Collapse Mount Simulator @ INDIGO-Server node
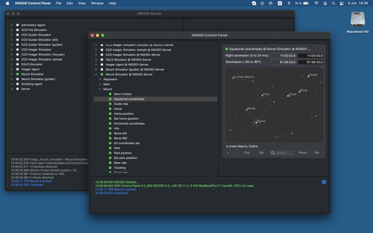This screenshot has height=233, width=373. 96,75
